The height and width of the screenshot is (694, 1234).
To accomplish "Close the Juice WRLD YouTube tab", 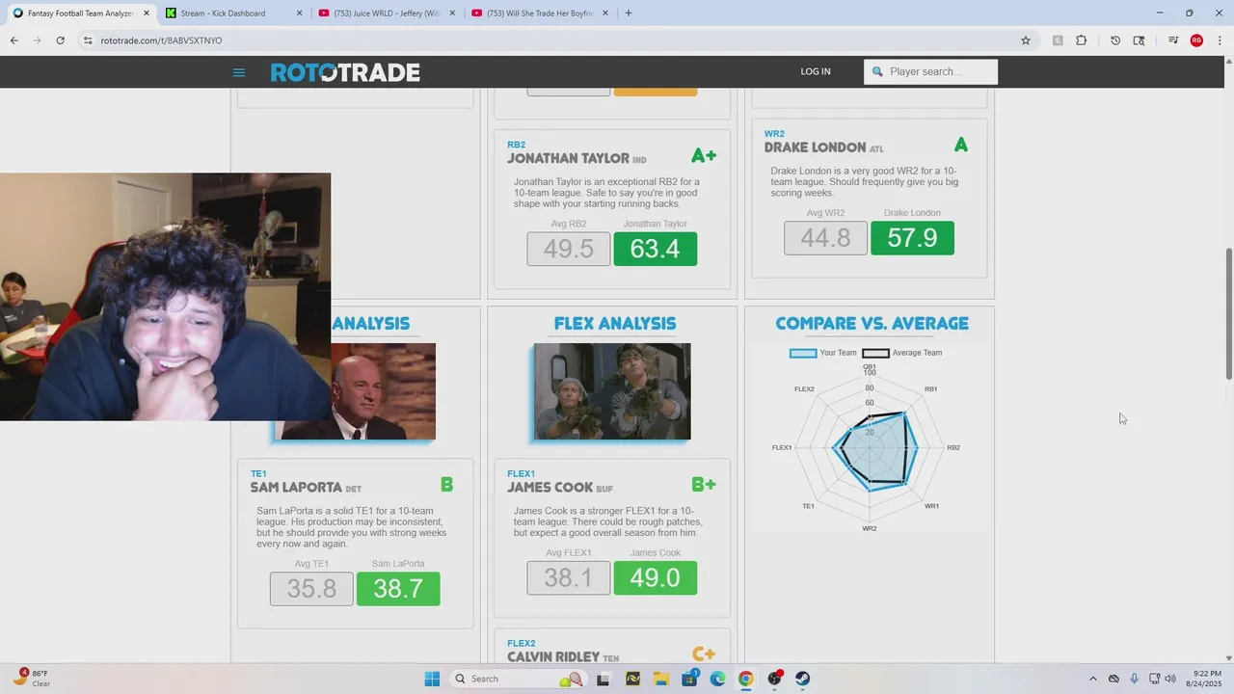I will [452, 13].
